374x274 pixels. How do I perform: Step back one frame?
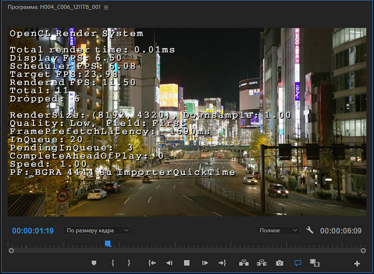coord(169,263)
